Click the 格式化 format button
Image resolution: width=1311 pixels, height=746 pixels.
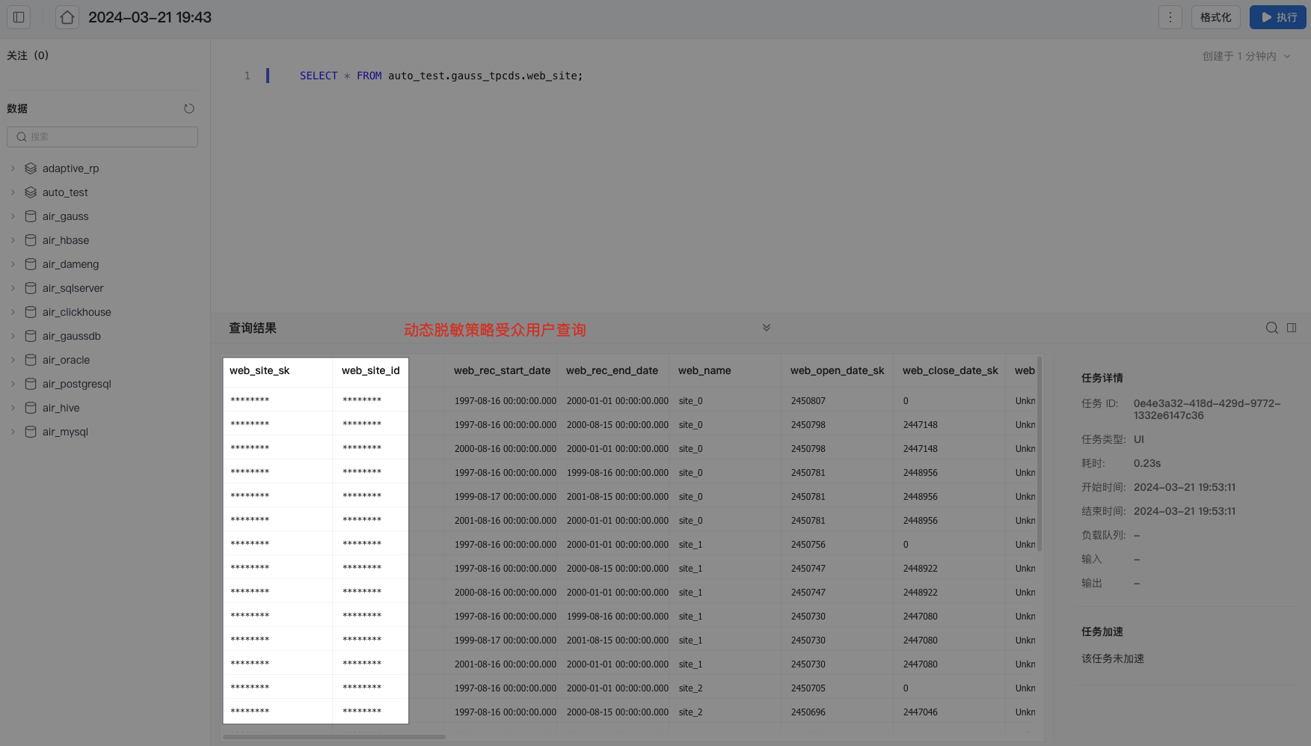(1215, 17)
